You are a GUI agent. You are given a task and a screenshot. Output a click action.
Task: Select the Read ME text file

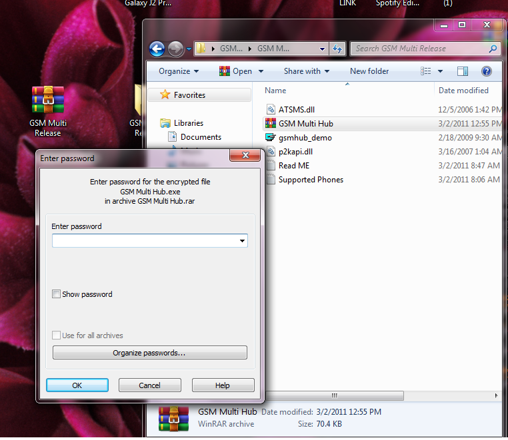pyautogui.click(x=294, y=166)
